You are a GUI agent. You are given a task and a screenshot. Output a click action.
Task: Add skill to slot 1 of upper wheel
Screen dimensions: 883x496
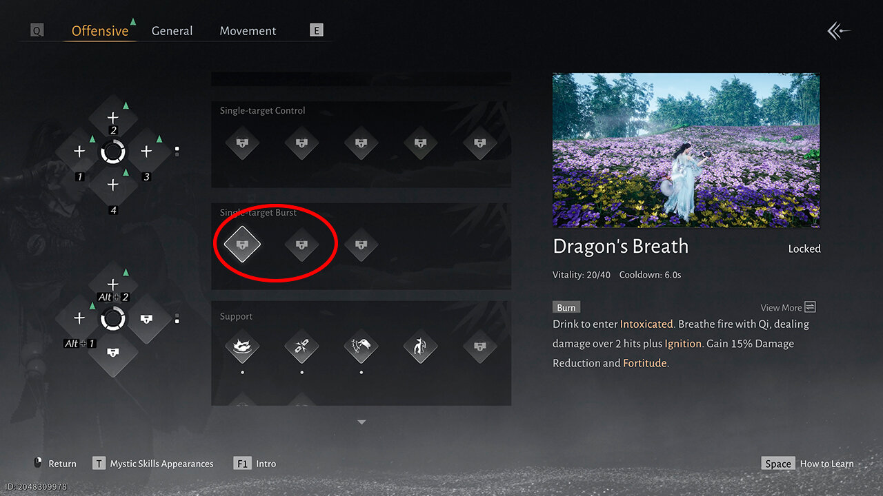pyautogui.click(x=79, y=151)
